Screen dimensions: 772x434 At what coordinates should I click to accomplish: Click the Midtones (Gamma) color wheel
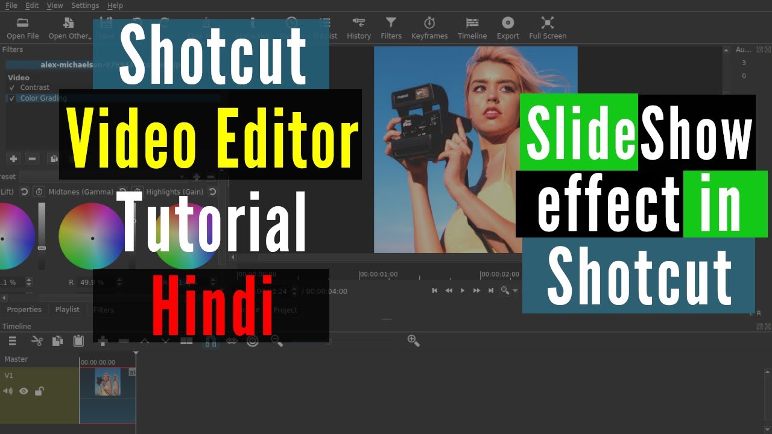(x=92, y=236)
